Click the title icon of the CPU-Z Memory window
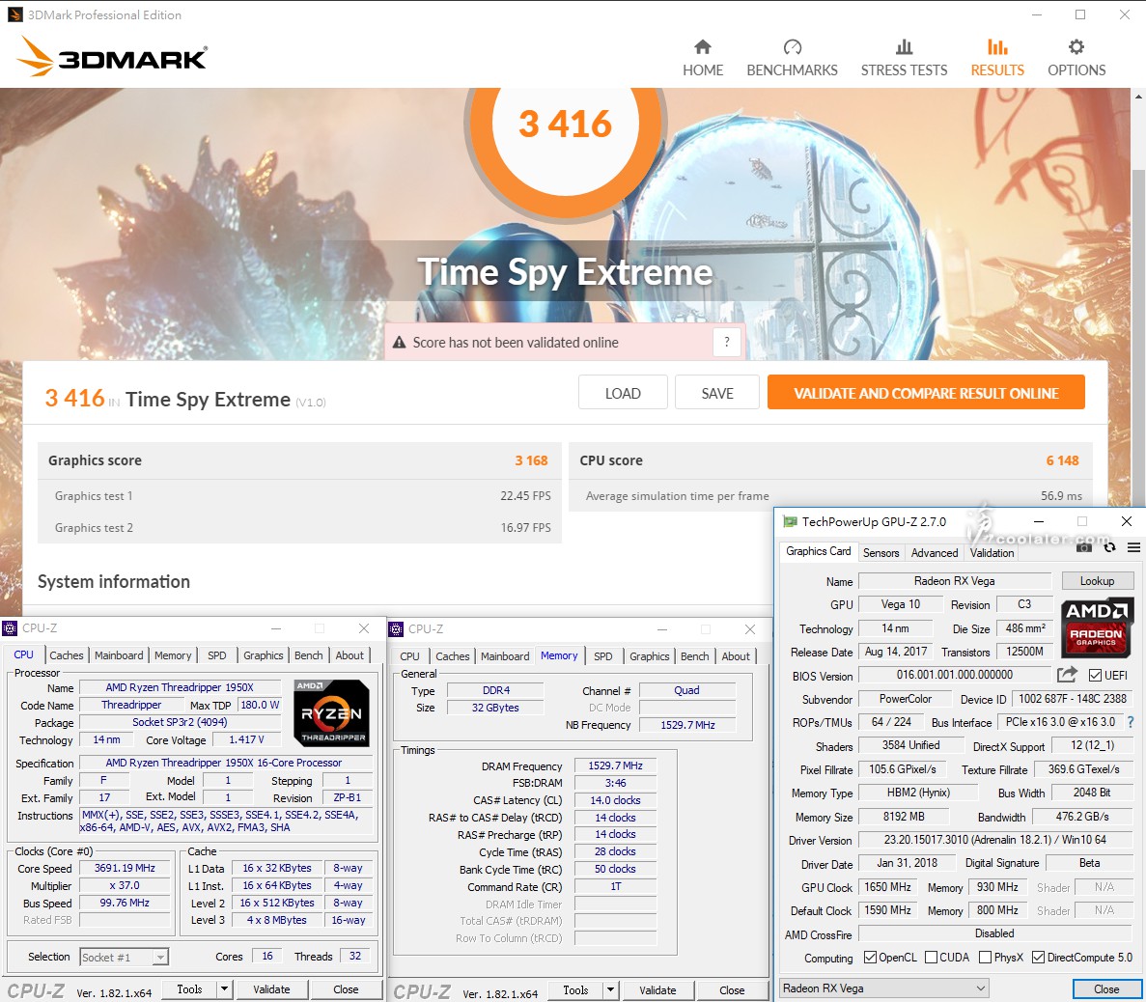The height and width of the screenshot is (1002, 1146). point(396,628)
